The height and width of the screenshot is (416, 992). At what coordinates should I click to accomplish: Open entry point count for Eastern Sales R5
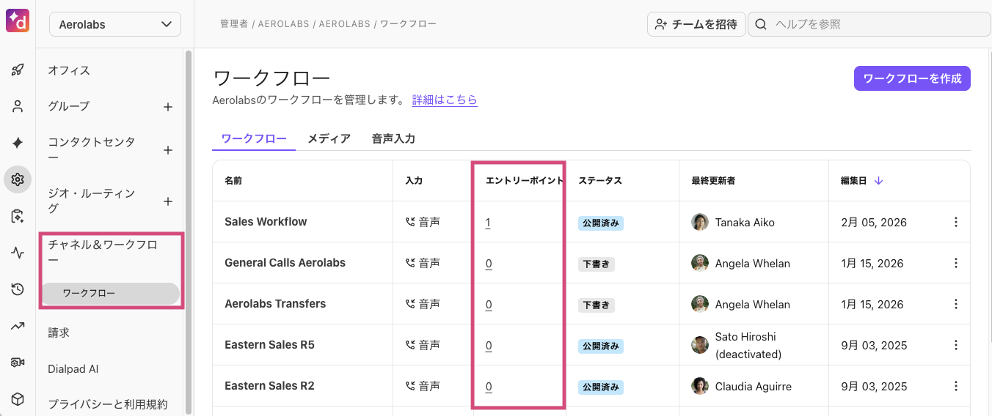[489, 345]
